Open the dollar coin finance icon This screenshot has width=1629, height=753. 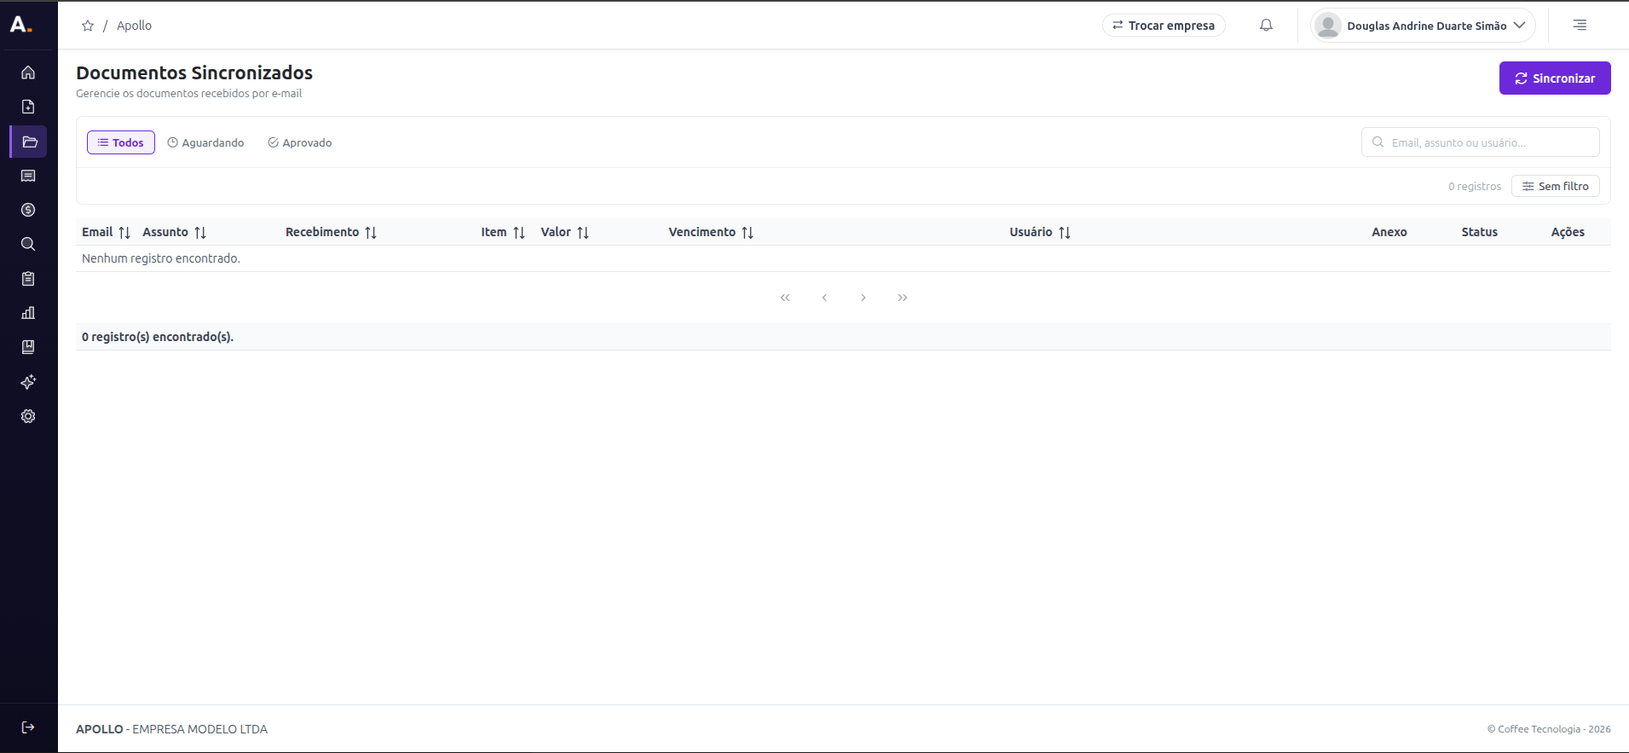(x=28, y=210)
